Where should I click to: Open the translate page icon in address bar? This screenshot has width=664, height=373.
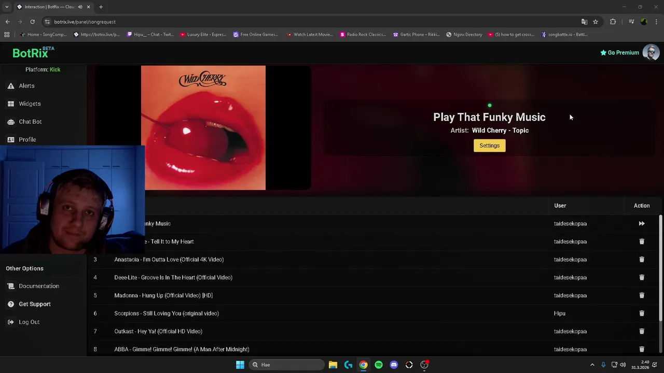click(x=584, y=22)
